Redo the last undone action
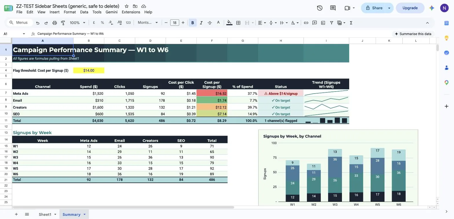This screenshot has height=219, width=454. click(x=46, y=23)
